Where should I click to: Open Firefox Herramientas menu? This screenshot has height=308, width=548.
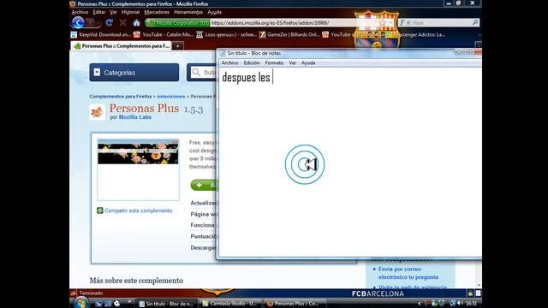click(188, 12)
